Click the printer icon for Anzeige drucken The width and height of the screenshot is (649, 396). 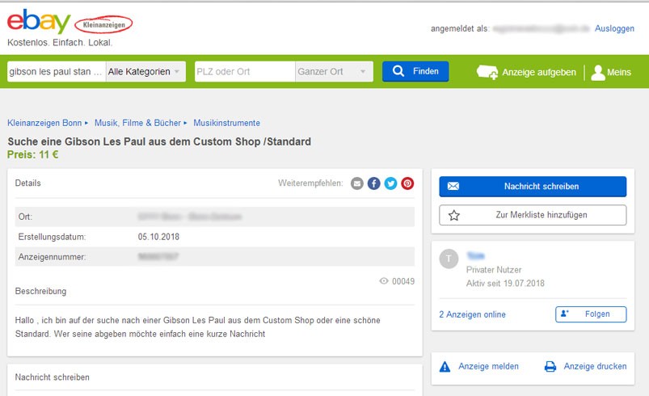click(550, 366)
